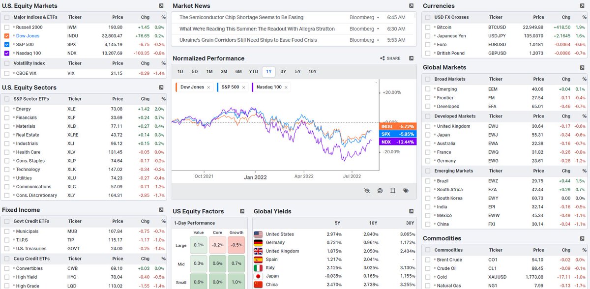Uncheck the Nasdaq 100 checkbox
The image size is (590, 289).
pos(6,53)
